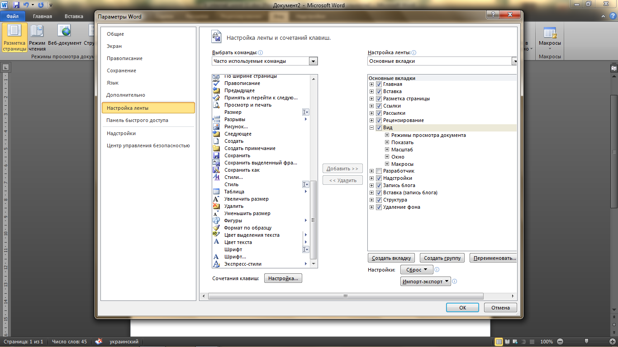The height and width of the screenshot is (347, 618).
Task: Open the Импорт-экспорт dropdown button
Action: (x=426, y=281)
